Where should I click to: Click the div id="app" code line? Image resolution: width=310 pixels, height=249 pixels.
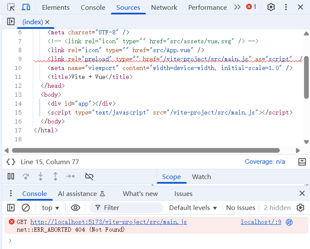pos(82,104)
